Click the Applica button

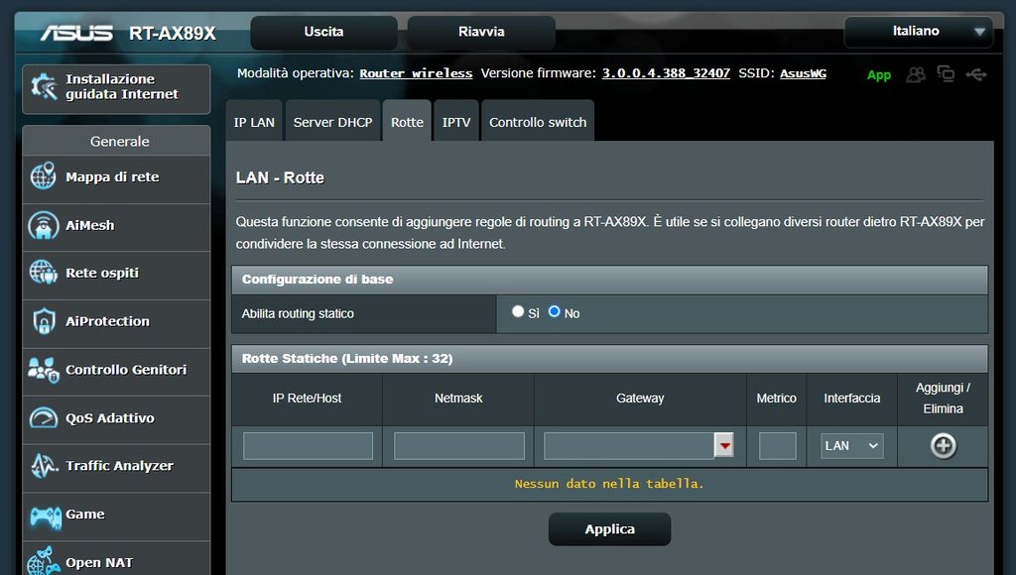[609, 529]
